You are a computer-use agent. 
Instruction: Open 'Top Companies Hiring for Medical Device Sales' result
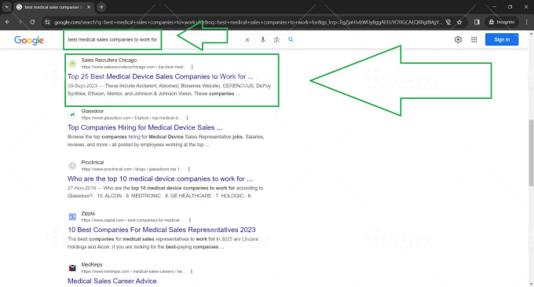tap(144, 127)
